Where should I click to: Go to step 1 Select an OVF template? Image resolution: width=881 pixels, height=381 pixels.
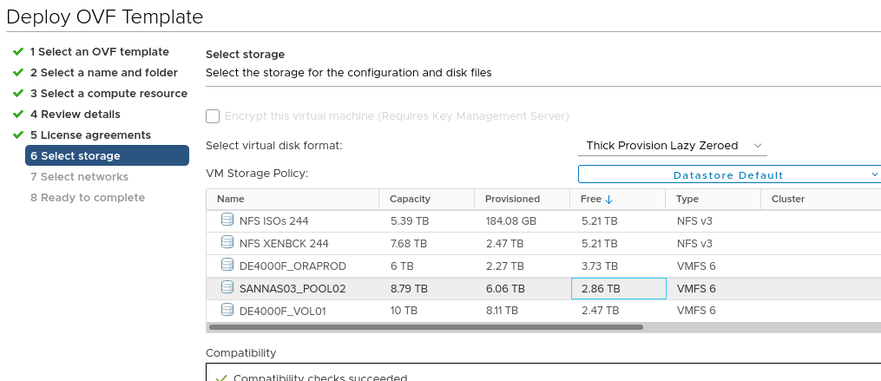point(100,52)
